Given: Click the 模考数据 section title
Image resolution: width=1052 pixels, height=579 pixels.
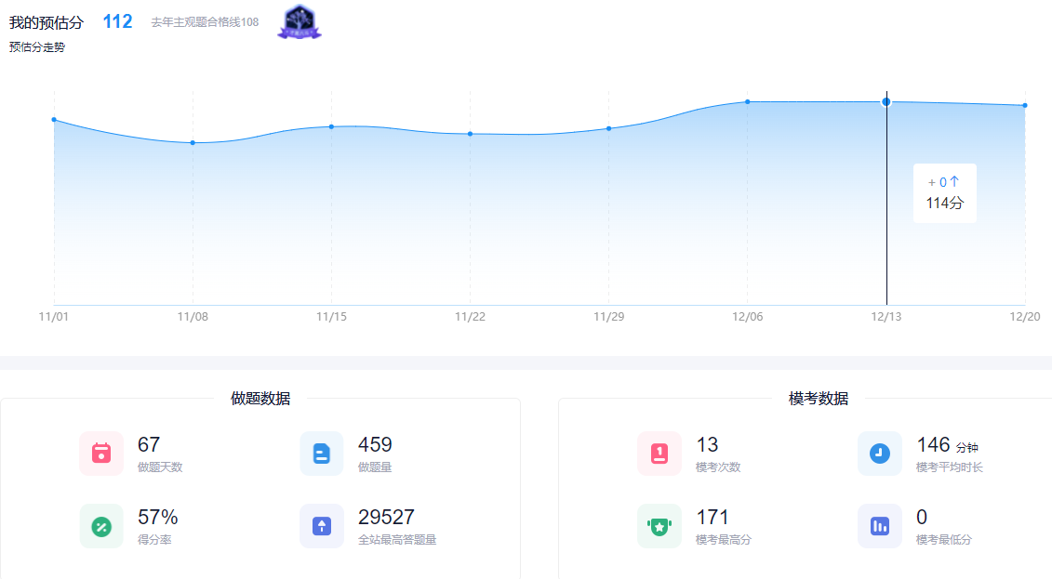Looking at the screenshot, I should pos(819,398).
